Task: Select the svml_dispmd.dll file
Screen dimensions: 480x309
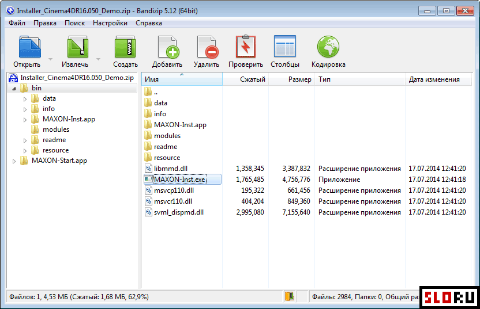Action: click(x=174, y=212)
